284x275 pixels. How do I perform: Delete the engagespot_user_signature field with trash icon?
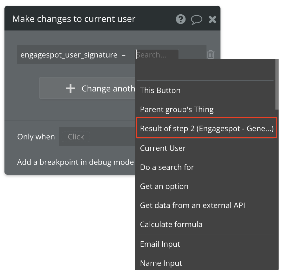211,55
